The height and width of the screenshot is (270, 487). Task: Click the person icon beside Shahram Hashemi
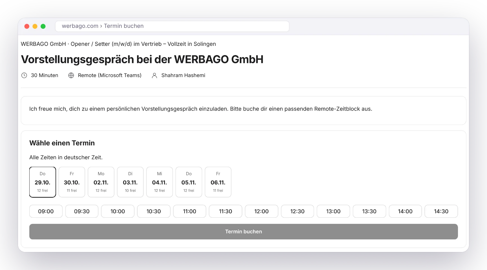154,75
